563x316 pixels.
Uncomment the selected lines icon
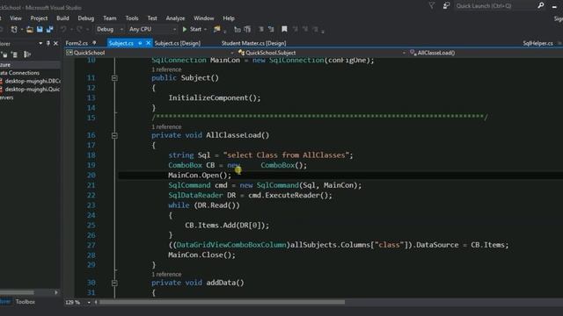click(271, 29)
